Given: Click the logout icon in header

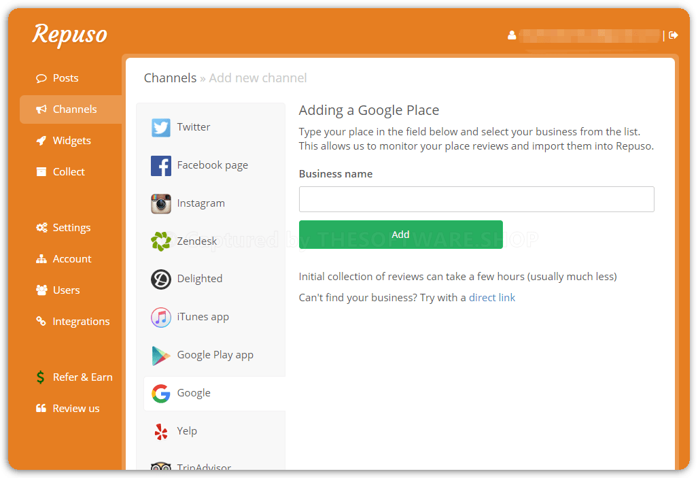Looking at the screenshot, I should point(674,35).
